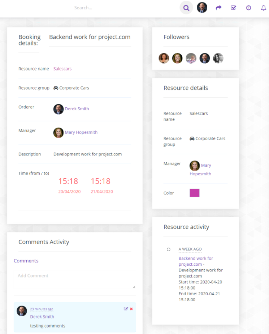Screen dimensions: 269x334
Task: Open the clock time-tracking icon
Action: click(x=248, y=8)
